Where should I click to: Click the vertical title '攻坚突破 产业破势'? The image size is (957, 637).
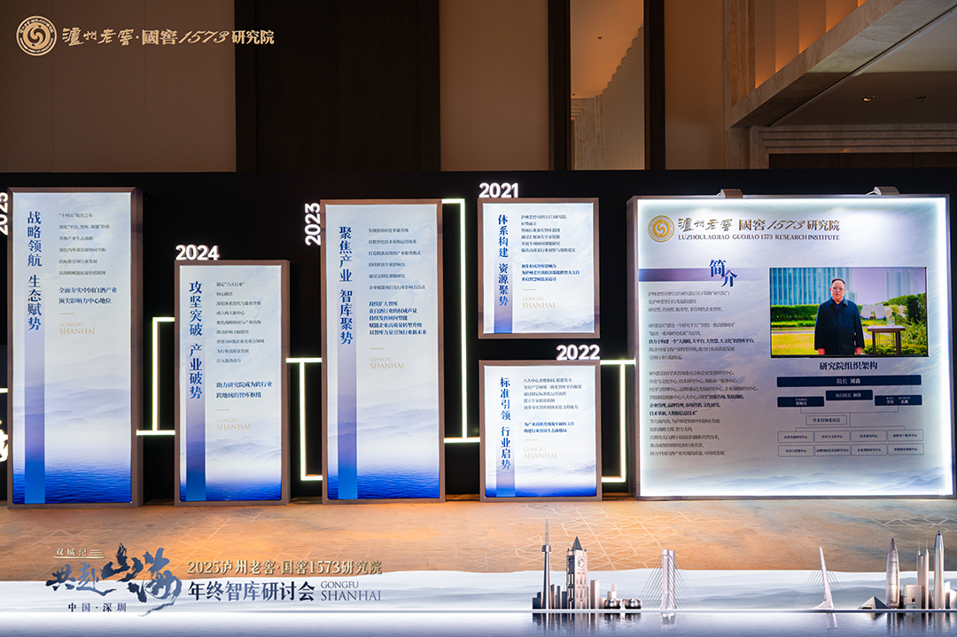(x=195, y=339)
